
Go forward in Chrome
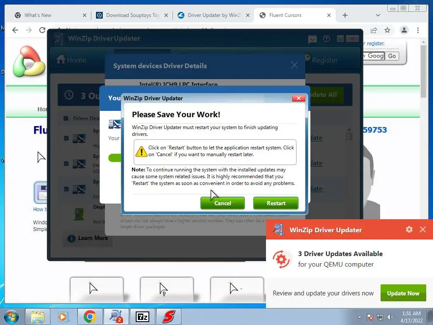click(x=29, y=30)
